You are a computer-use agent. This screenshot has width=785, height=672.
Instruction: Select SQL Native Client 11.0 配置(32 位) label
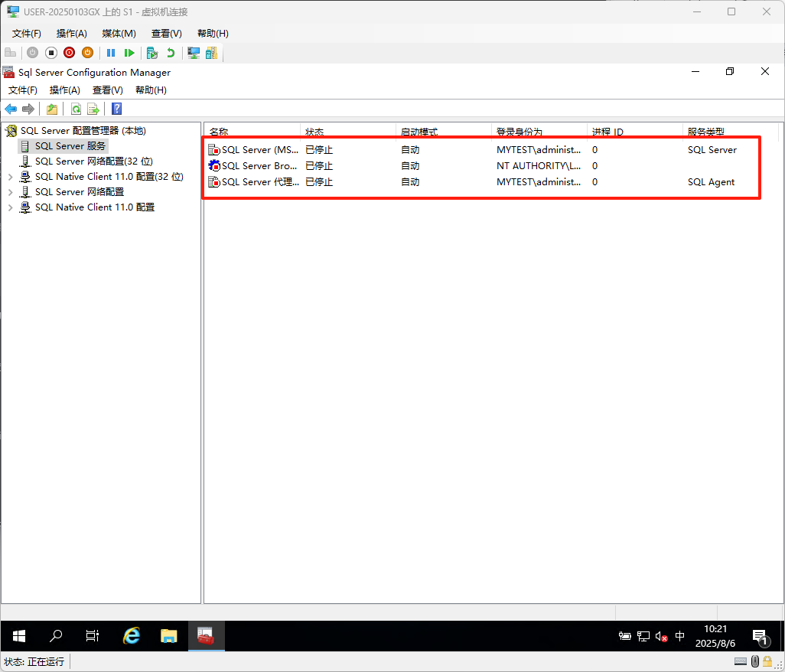pos(109,177)
